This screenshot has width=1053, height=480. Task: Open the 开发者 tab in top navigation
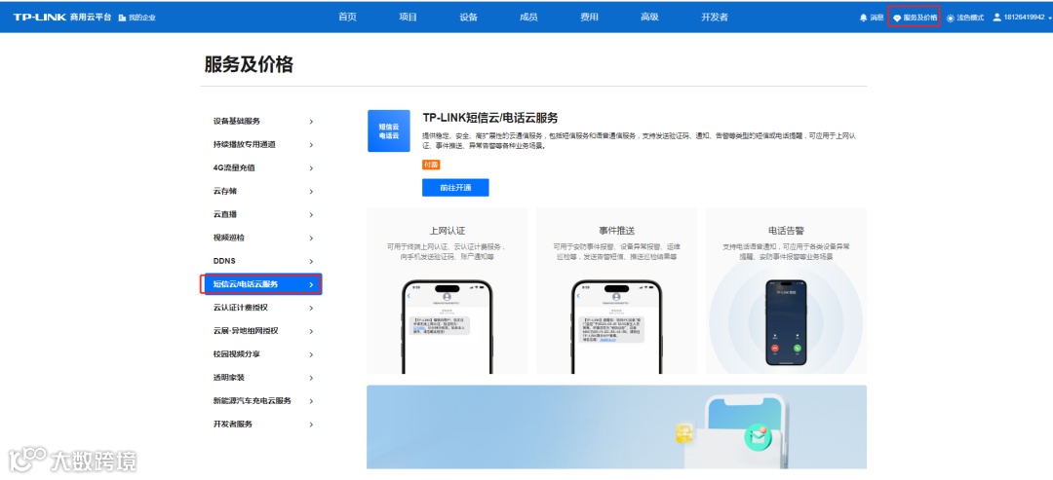(715, 18)
